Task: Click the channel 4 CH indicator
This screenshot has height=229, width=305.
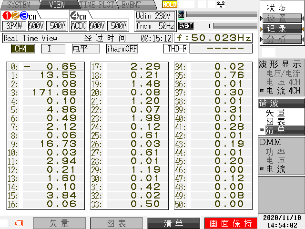Action: click(x=79, y=15)
